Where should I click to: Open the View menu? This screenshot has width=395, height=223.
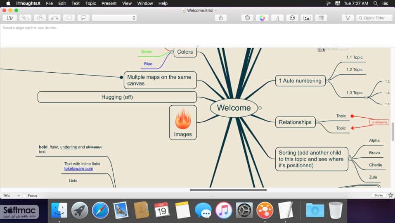click(127, 3)
